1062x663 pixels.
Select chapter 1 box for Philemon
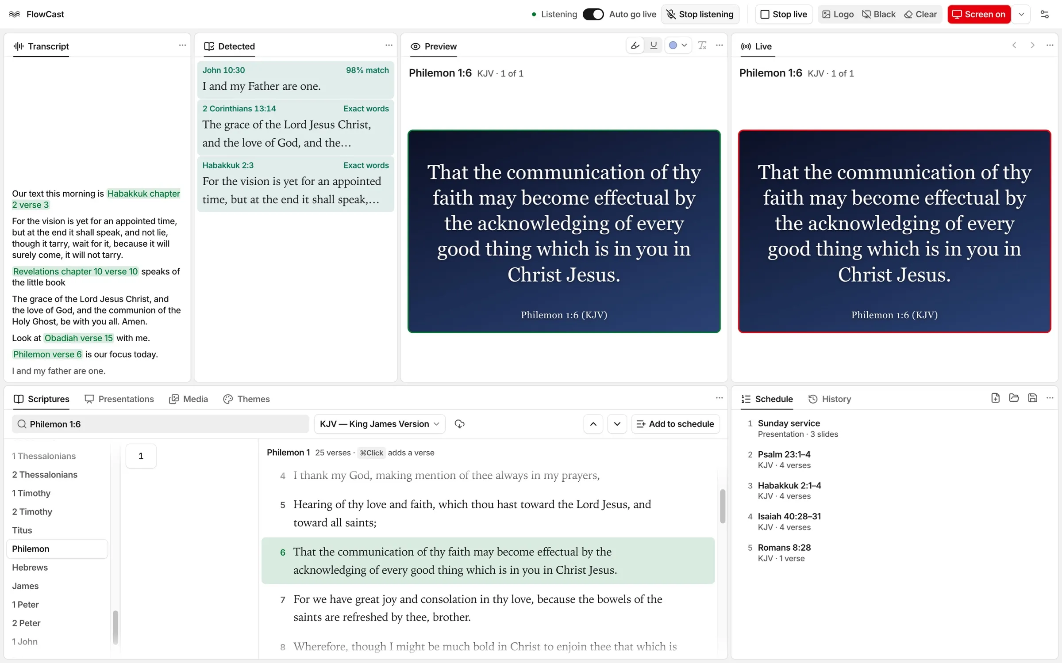tap(141, 456)
